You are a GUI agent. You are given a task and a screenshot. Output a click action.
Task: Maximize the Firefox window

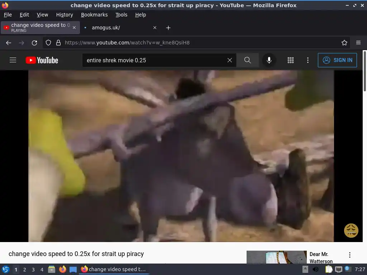[355, 5]
